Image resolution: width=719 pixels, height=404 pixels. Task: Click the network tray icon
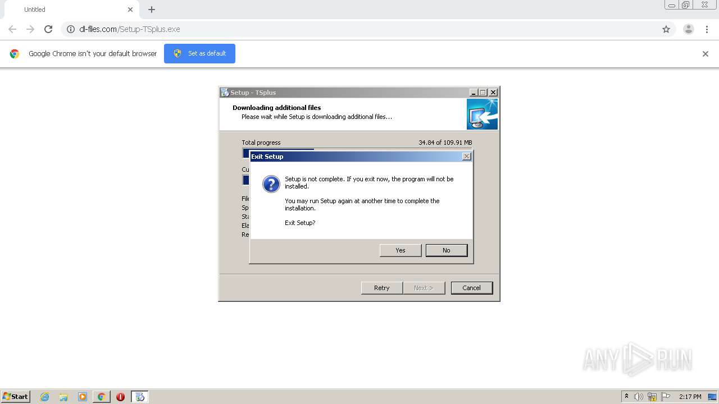click(652, 397)
